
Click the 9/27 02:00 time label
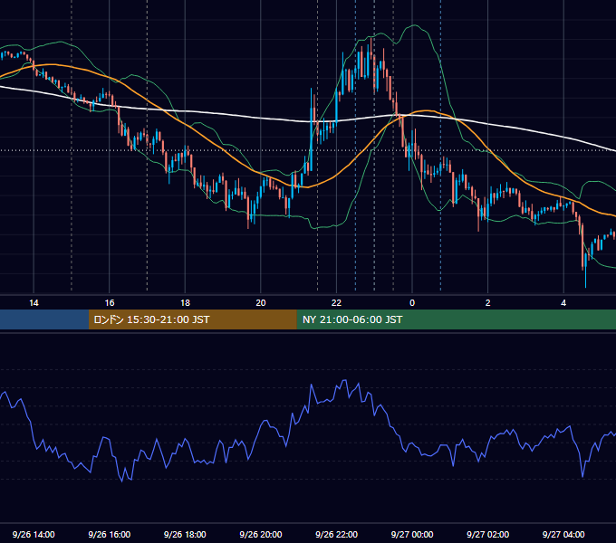tap(487, 534)
